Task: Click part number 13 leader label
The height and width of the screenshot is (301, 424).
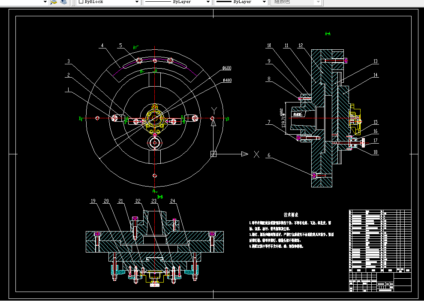Action: tap(375, 61)
